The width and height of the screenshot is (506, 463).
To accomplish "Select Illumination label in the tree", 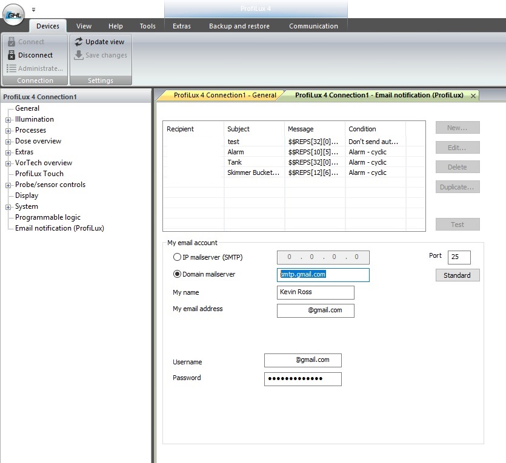I will [x=34, y=119].
